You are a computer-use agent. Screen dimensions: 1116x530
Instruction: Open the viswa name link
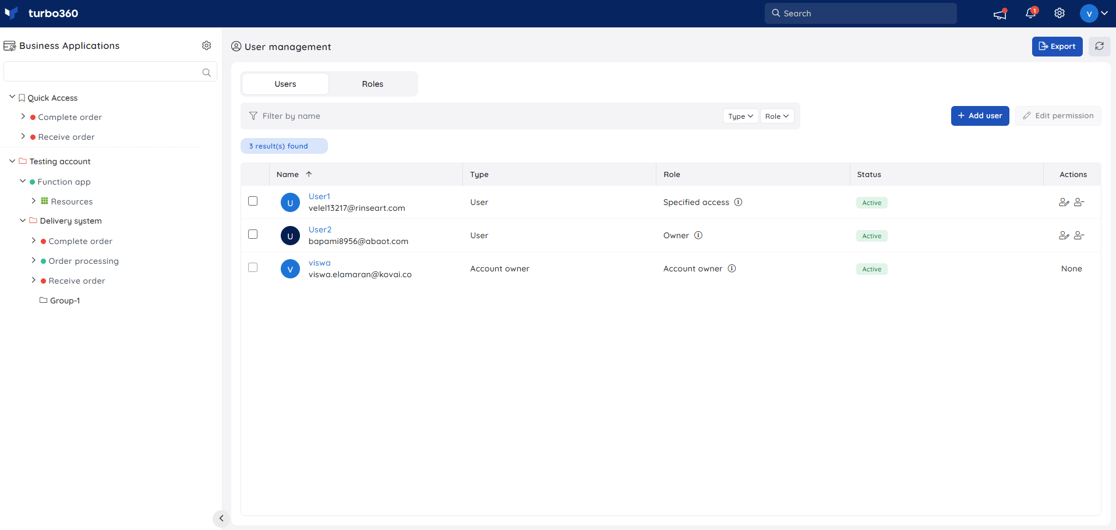(319, 263)
